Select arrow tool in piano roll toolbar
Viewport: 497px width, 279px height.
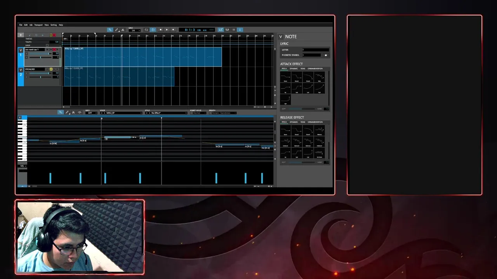[x=61, y=112]
